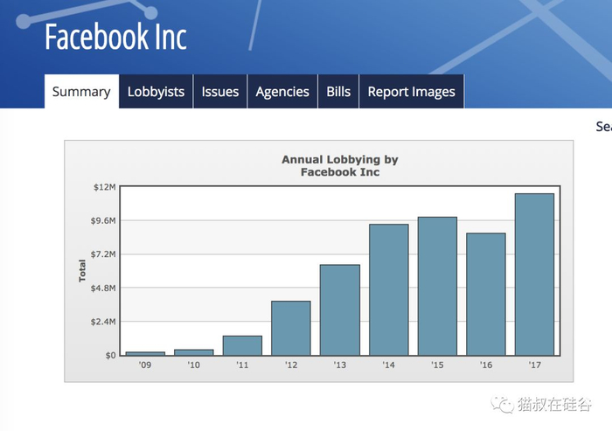This screenshot has width=612, height=431.
Task: Switch to the Lobbyists tab
Action: 156,91
